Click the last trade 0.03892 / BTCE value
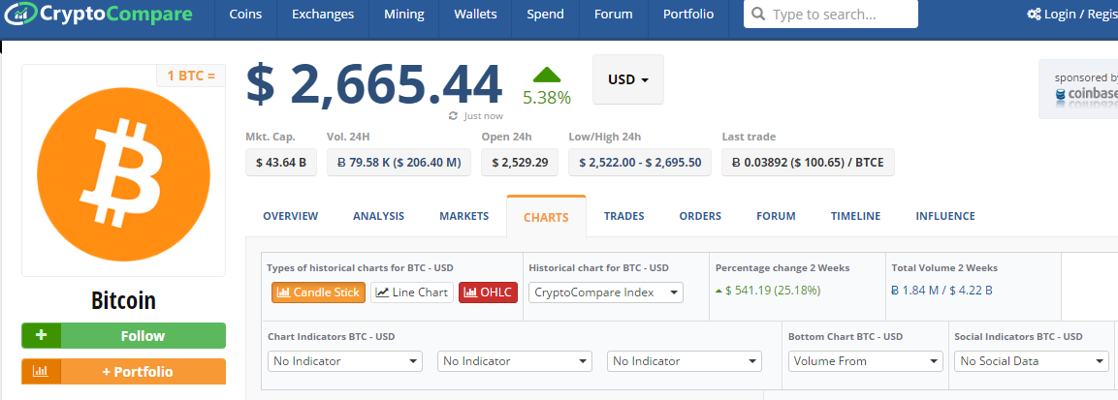Viewport: 1118px width, 400px height. pyautogui.click(x=808, y=163)
